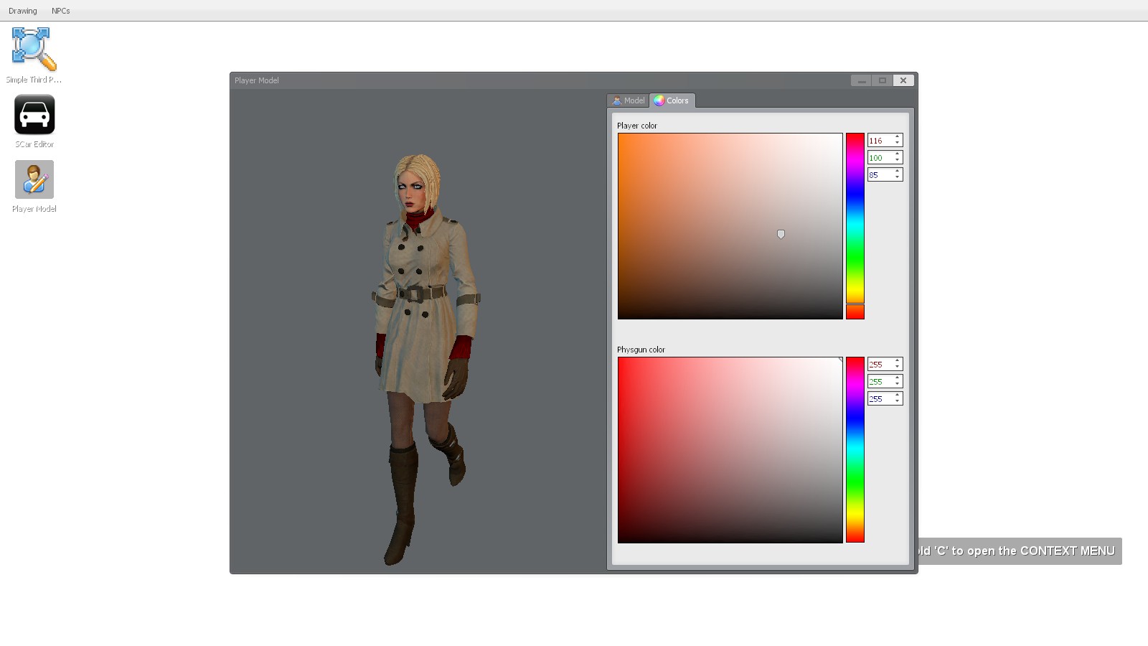Select the Colors tab

[672, 100]
